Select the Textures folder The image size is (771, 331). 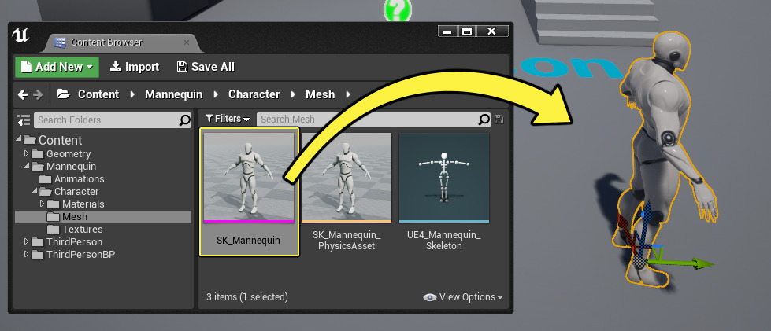pyautogui.click(x=82, y=230)
